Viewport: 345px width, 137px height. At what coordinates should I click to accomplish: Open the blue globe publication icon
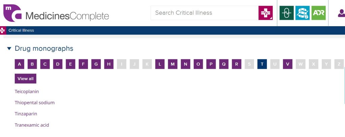[302, 13]
